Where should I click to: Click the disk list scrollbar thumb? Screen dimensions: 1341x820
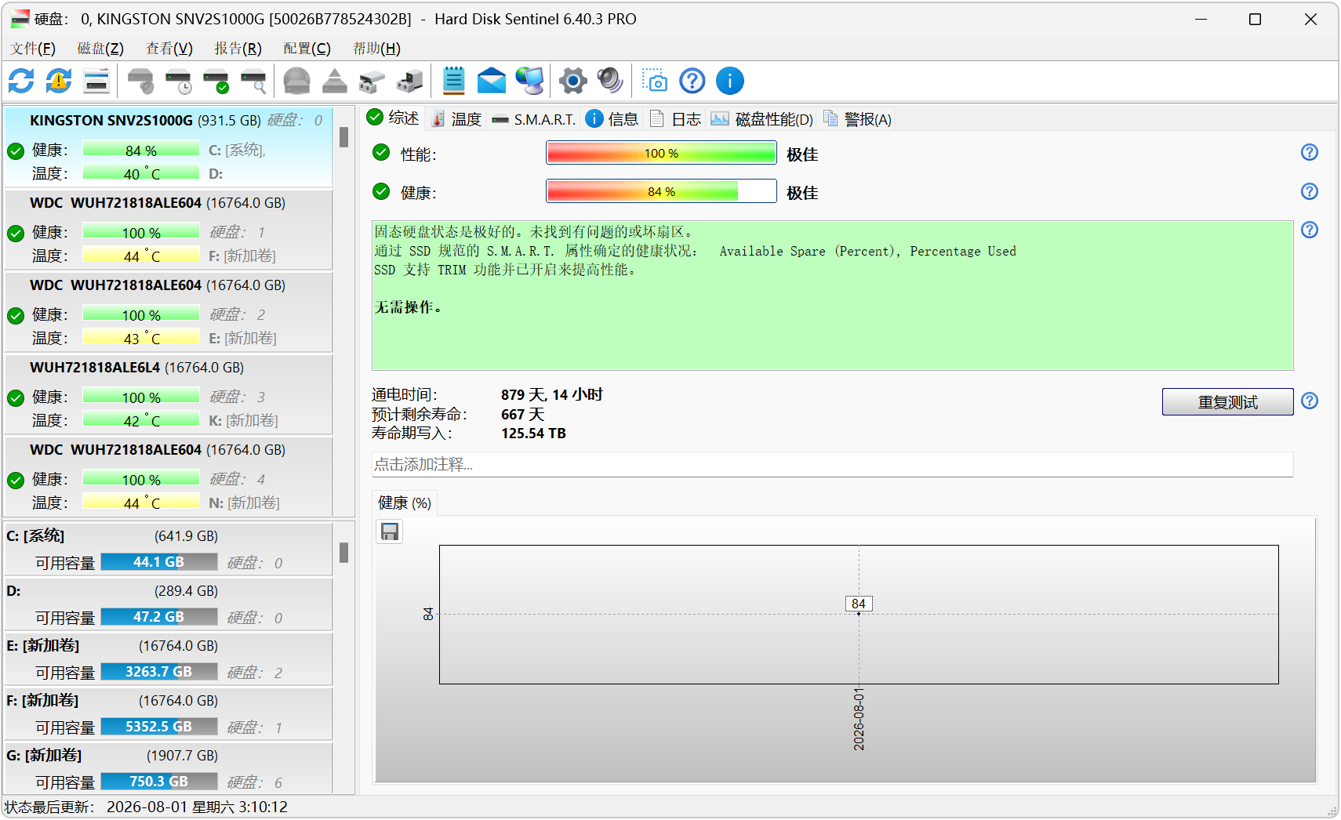(x=343, y=137)
